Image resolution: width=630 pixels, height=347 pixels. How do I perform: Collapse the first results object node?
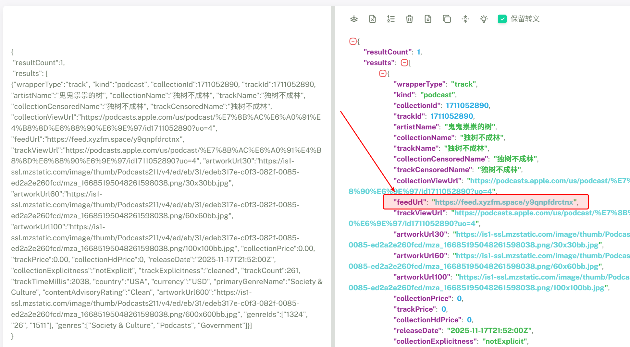383,73
